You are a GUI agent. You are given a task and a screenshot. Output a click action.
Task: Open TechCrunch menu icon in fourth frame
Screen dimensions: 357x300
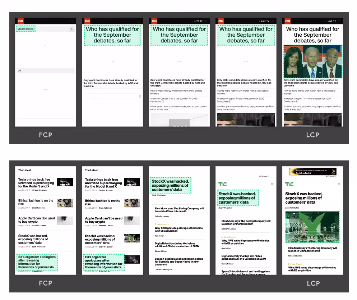click(272, 184)
